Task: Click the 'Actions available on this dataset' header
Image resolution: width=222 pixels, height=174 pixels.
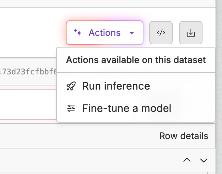Action: (136, 60)
